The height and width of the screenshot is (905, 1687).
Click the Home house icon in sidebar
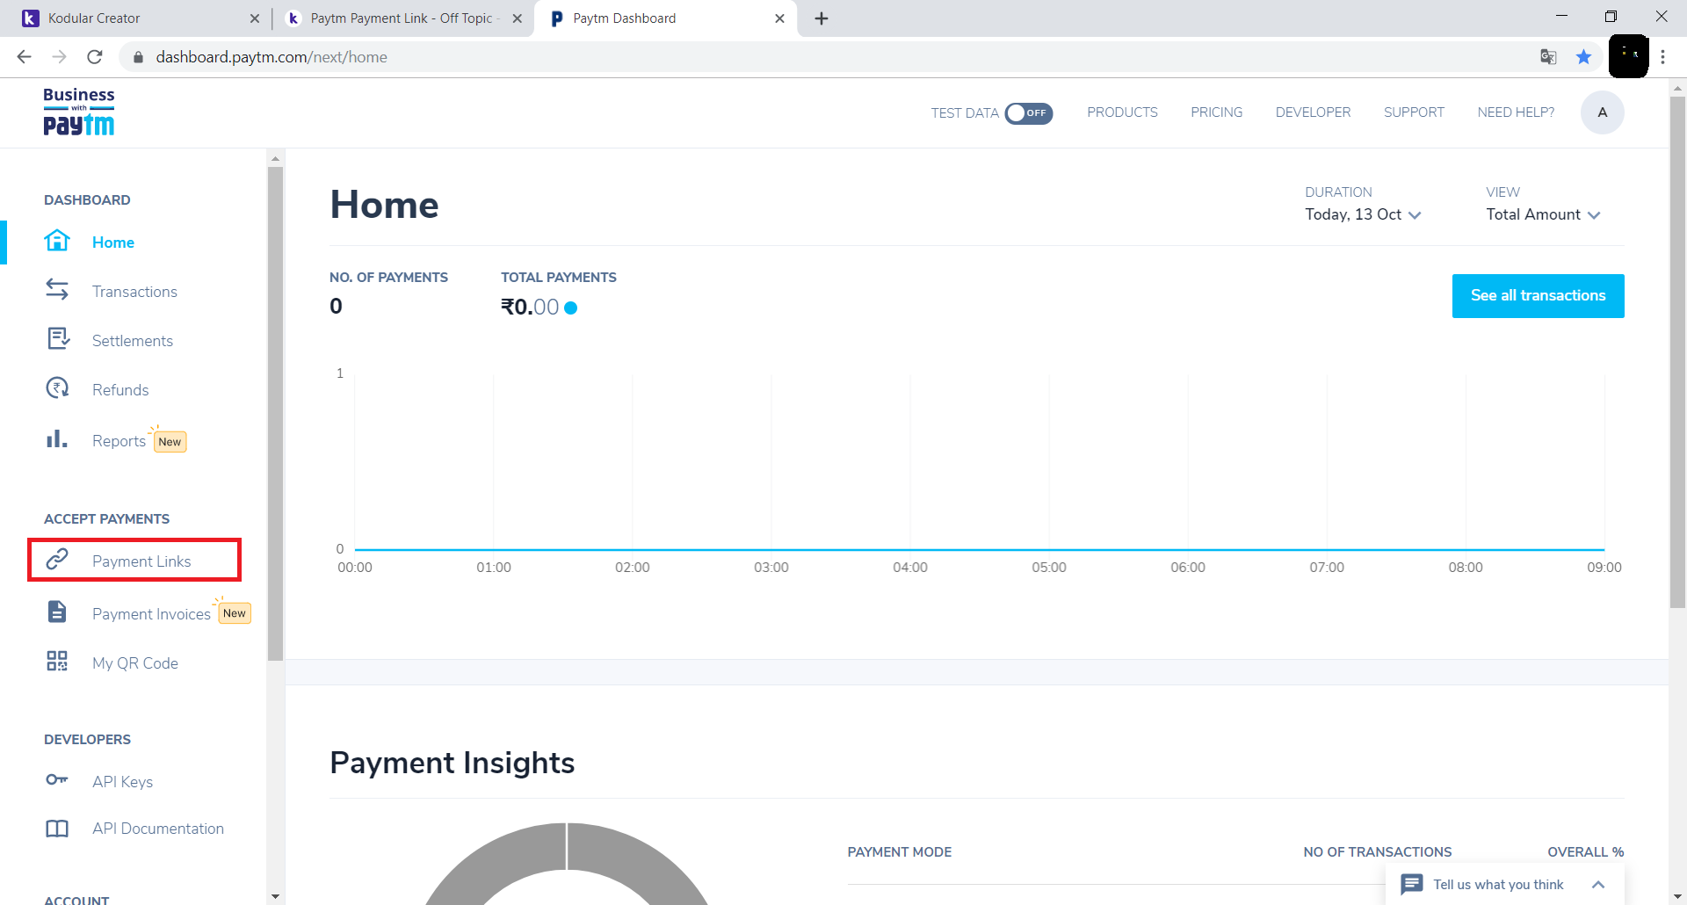[57, 241]
